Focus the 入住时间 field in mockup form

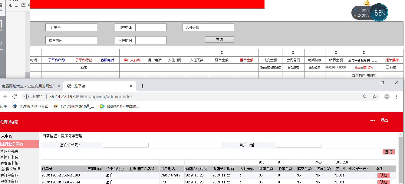(x=151, y=40)
